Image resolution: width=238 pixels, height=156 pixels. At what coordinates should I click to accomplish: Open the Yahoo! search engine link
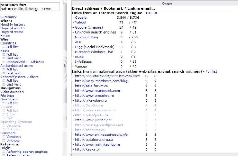[x=80, y=22]
